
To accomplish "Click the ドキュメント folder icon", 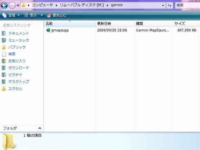I will [4, 34].
